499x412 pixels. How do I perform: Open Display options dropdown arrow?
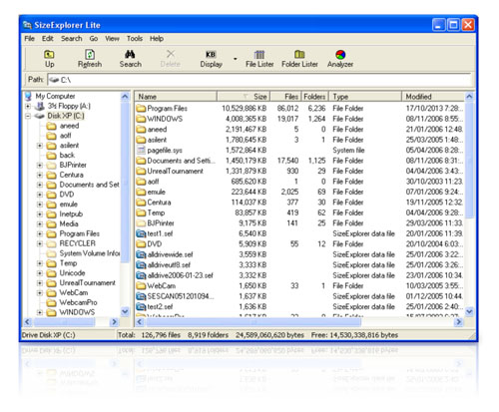point(236,59)
